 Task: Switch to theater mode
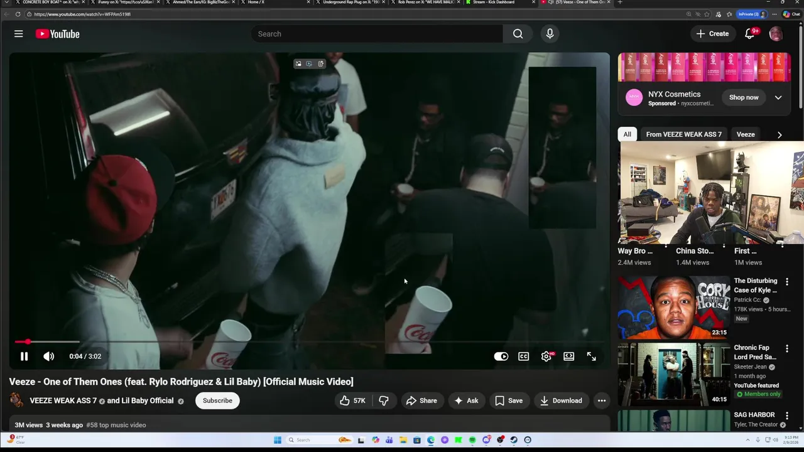568,356
